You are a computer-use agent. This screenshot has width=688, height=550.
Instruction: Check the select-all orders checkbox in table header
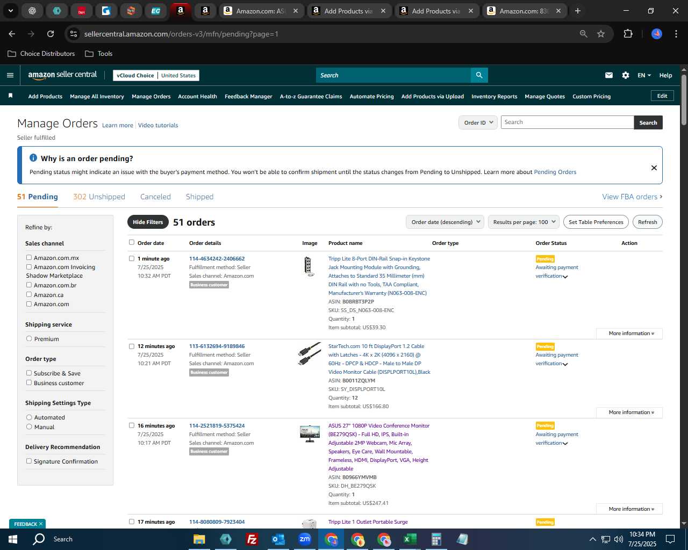click(132, 242)
